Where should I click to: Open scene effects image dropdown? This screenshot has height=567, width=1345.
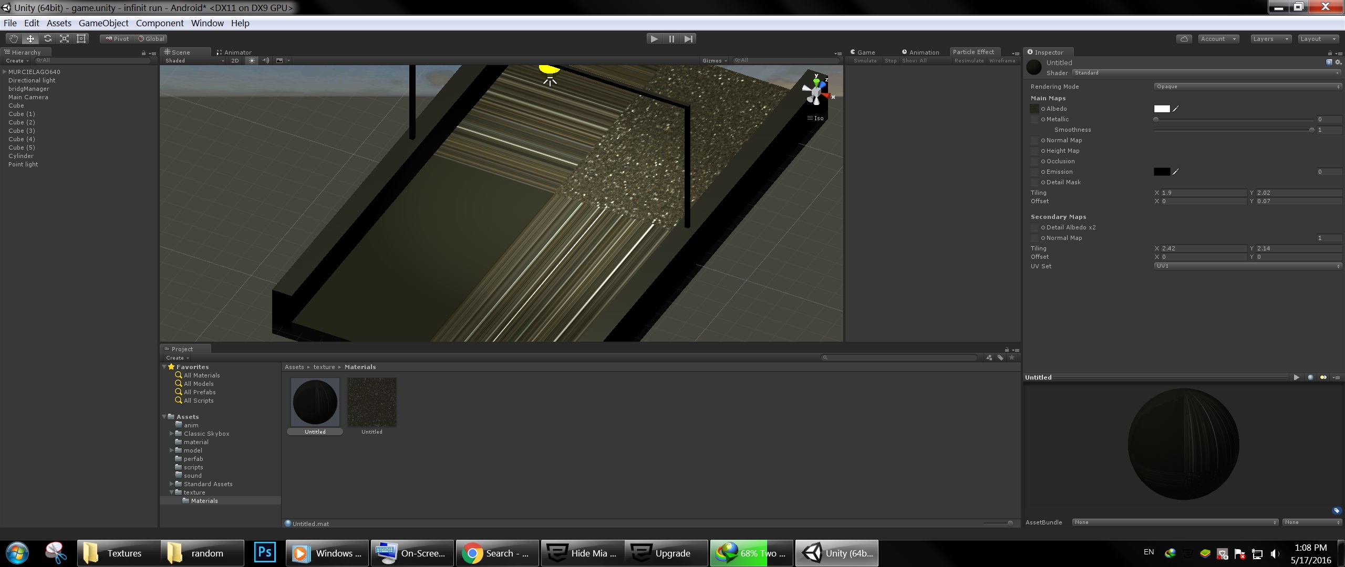[283, 60]
